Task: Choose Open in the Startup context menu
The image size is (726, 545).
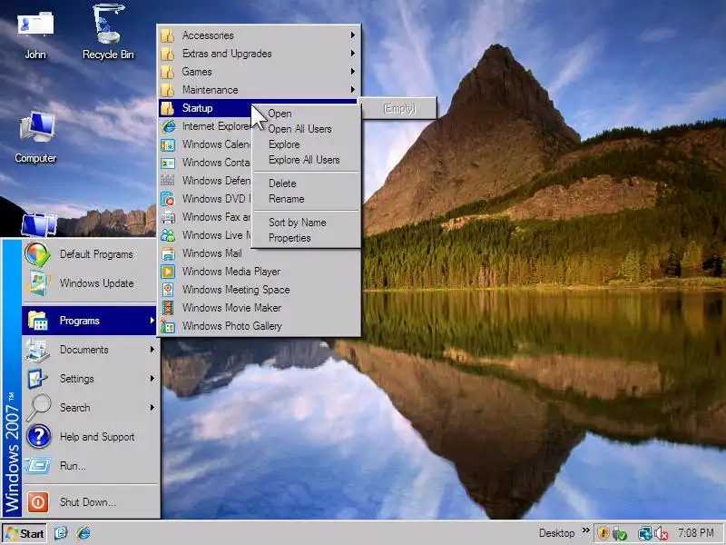Action: click(307, 114)
